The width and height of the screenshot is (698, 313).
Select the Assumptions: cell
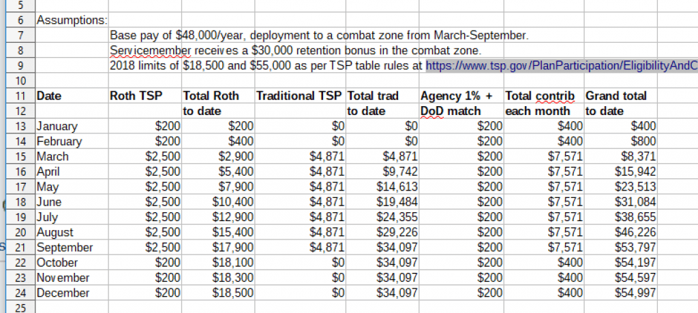click(71, 20)
